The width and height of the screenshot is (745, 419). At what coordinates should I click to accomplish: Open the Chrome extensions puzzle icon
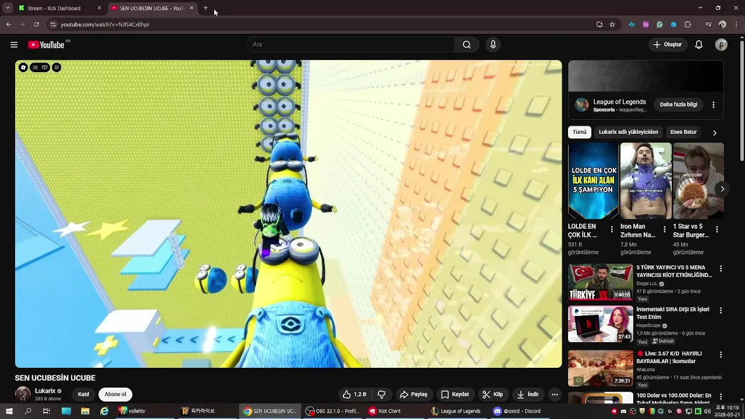click(x=688, y=24)
